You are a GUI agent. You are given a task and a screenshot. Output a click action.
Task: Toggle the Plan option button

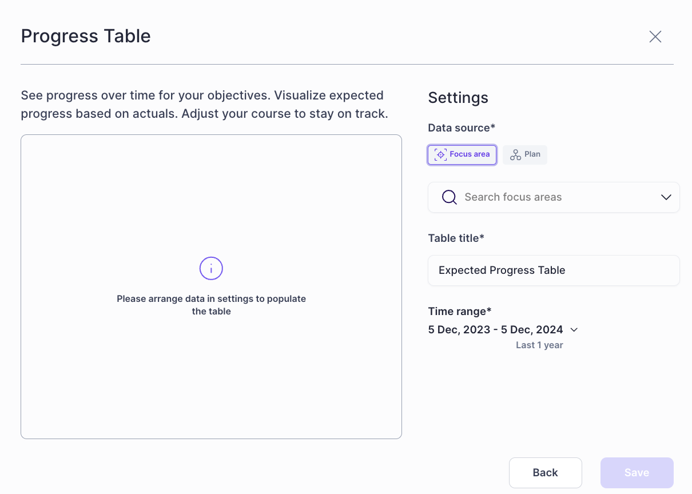524,154
